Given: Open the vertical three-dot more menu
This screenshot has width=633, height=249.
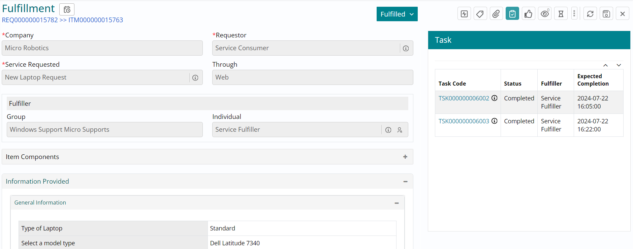Looking at the screenshot, I should tap(574, 14).
